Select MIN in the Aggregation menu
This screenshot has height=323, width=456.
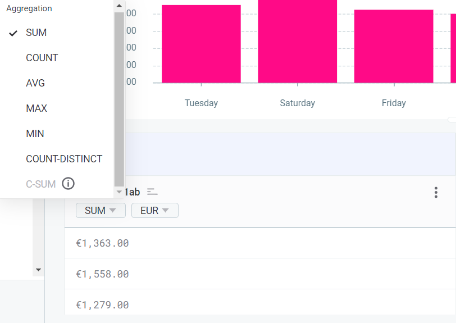tap(35, 134)
